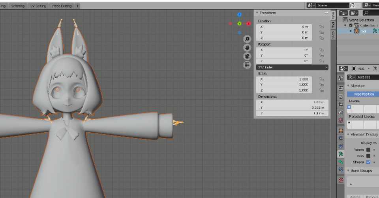Toggle lock for Rotation Y
Screen dimensions: 379x198
[x=321, y=56]
